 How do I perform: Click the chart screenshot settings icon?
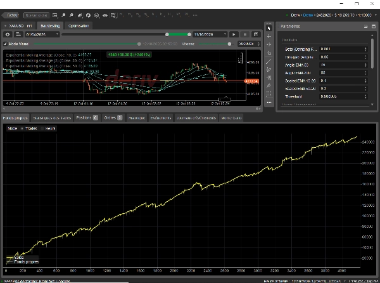tap(113, 15)
